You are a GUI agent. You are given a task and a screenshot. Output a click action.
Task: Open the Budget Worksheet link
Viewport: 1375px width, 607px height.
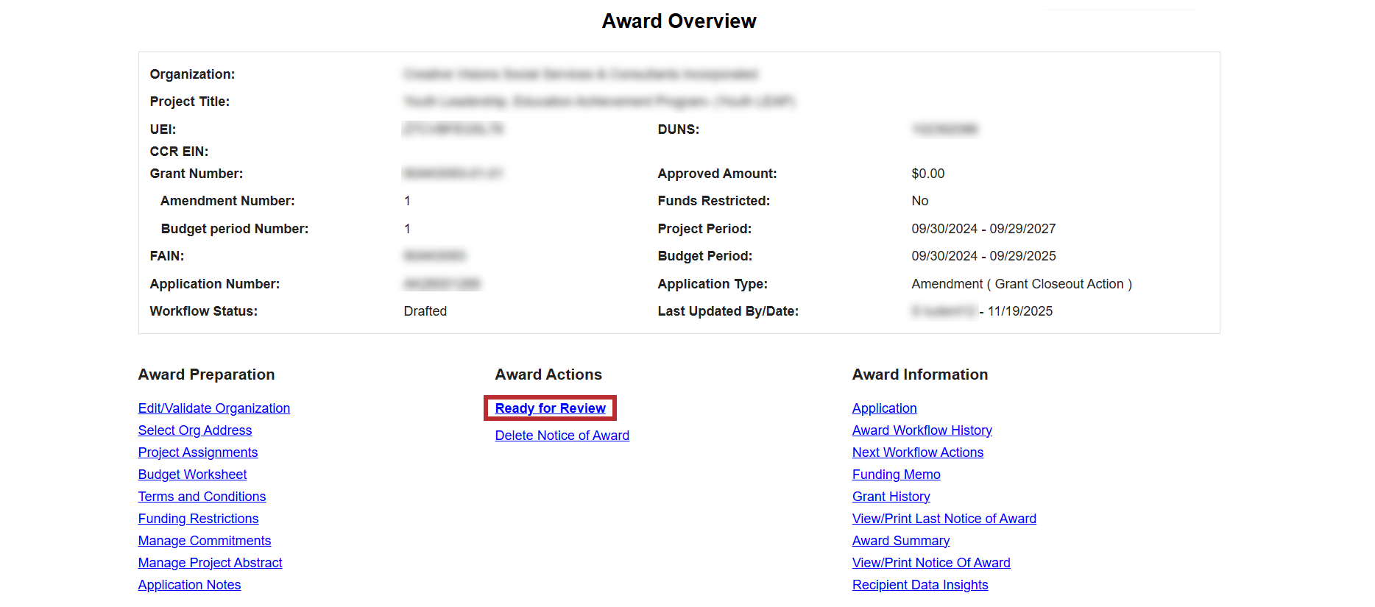[x=192, y=475]
